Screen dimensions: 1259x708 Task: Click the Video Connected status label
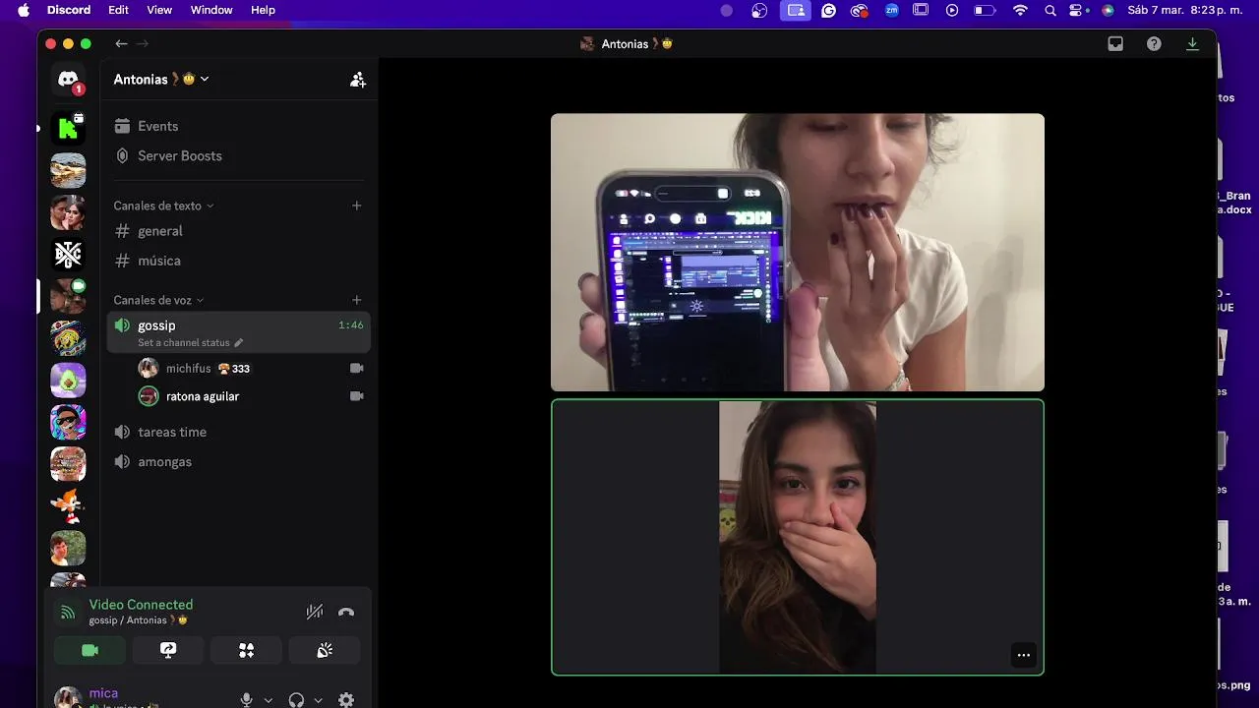click(x=141, y=605)
